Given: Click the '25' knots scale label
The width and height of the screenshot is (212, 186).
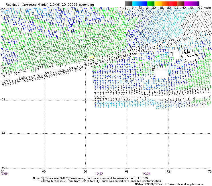Looking at the screenshot, I should point(162,8).
